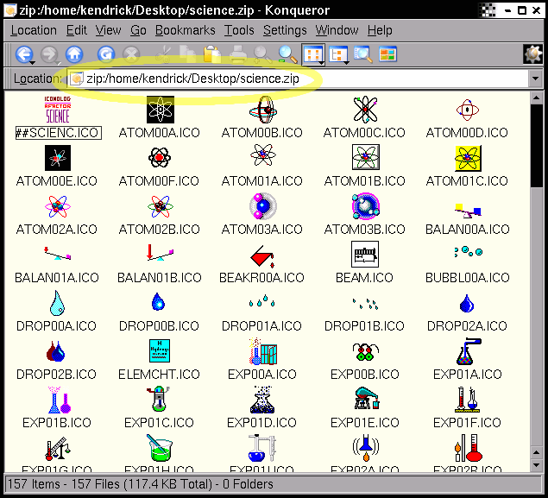Toggle the Icon View mode button
The image size is (548, 498).
pos(313,54)
